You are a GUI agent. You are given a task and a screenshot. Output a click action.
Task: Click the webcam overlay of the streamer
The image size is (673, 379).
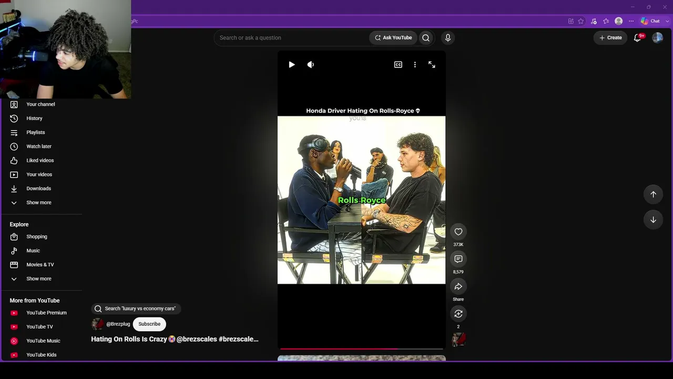66,49
